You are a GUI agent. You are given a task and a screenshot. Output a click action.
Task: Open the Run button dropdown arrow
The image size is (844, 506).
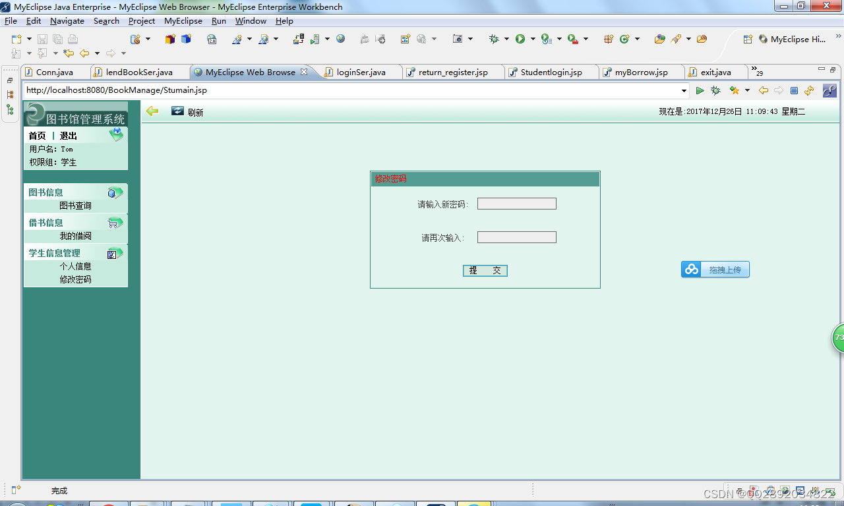[x=532, y=40]
